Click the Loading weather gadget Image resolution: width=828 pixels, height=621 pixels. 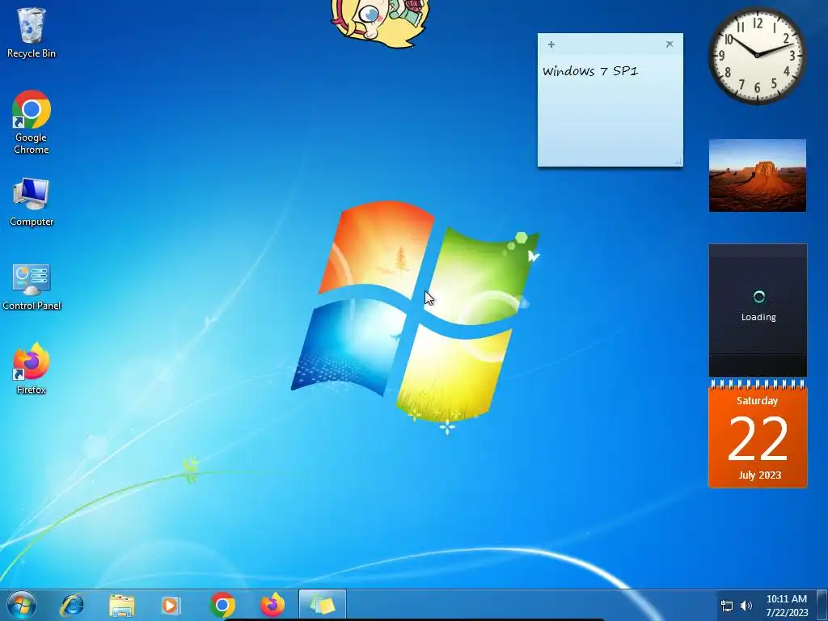[x=758, y=310]
